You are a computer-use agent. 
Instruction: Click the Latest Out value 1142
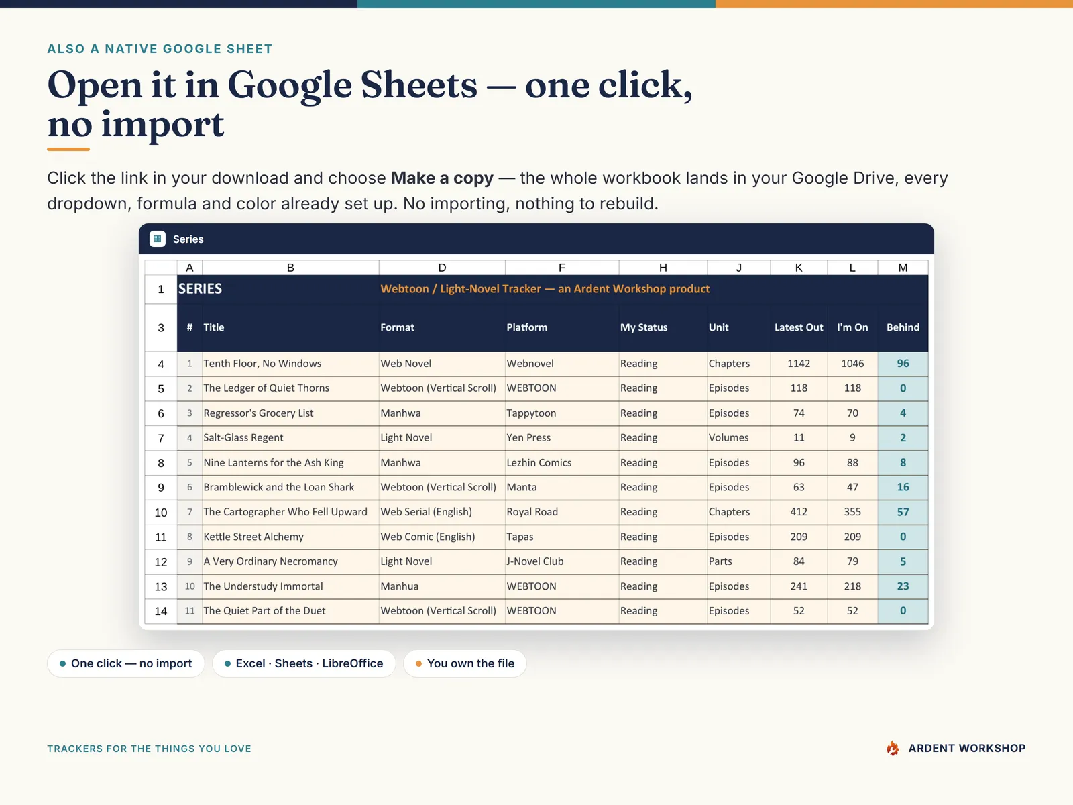coord(799,364)
